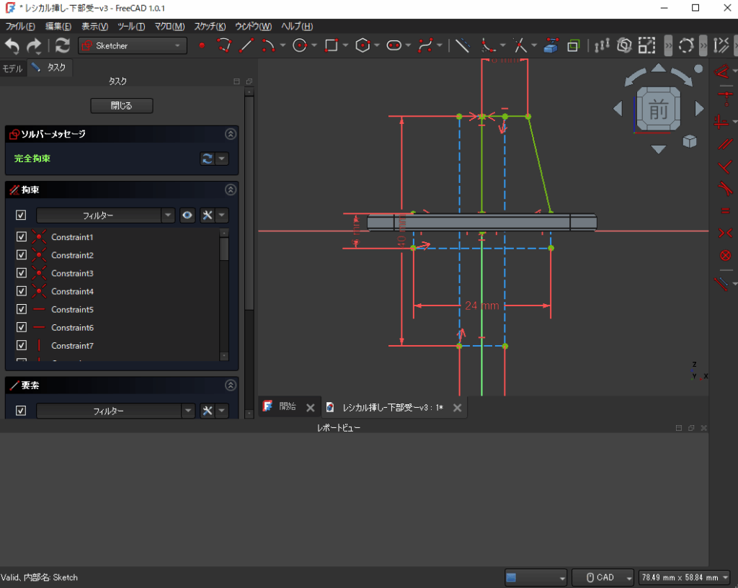Click the 前 face of navigation cube
Image resolution: width=738 pixels, height=588 pixels.
pos(658,109)
